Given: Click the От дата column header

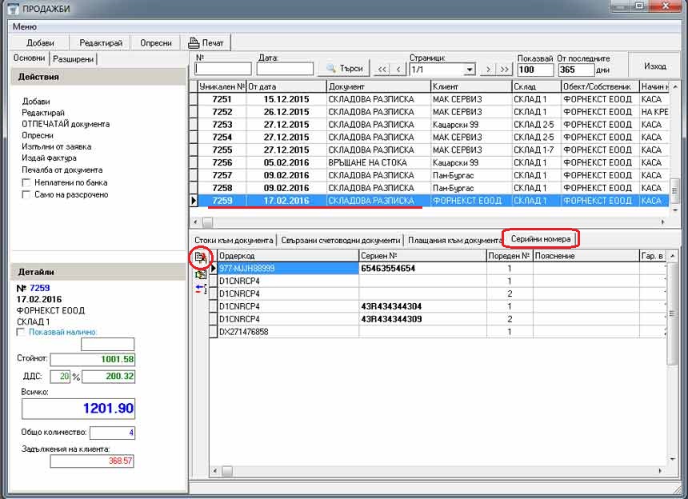Looking at the screenshot, I should click(x=286, y=86).
